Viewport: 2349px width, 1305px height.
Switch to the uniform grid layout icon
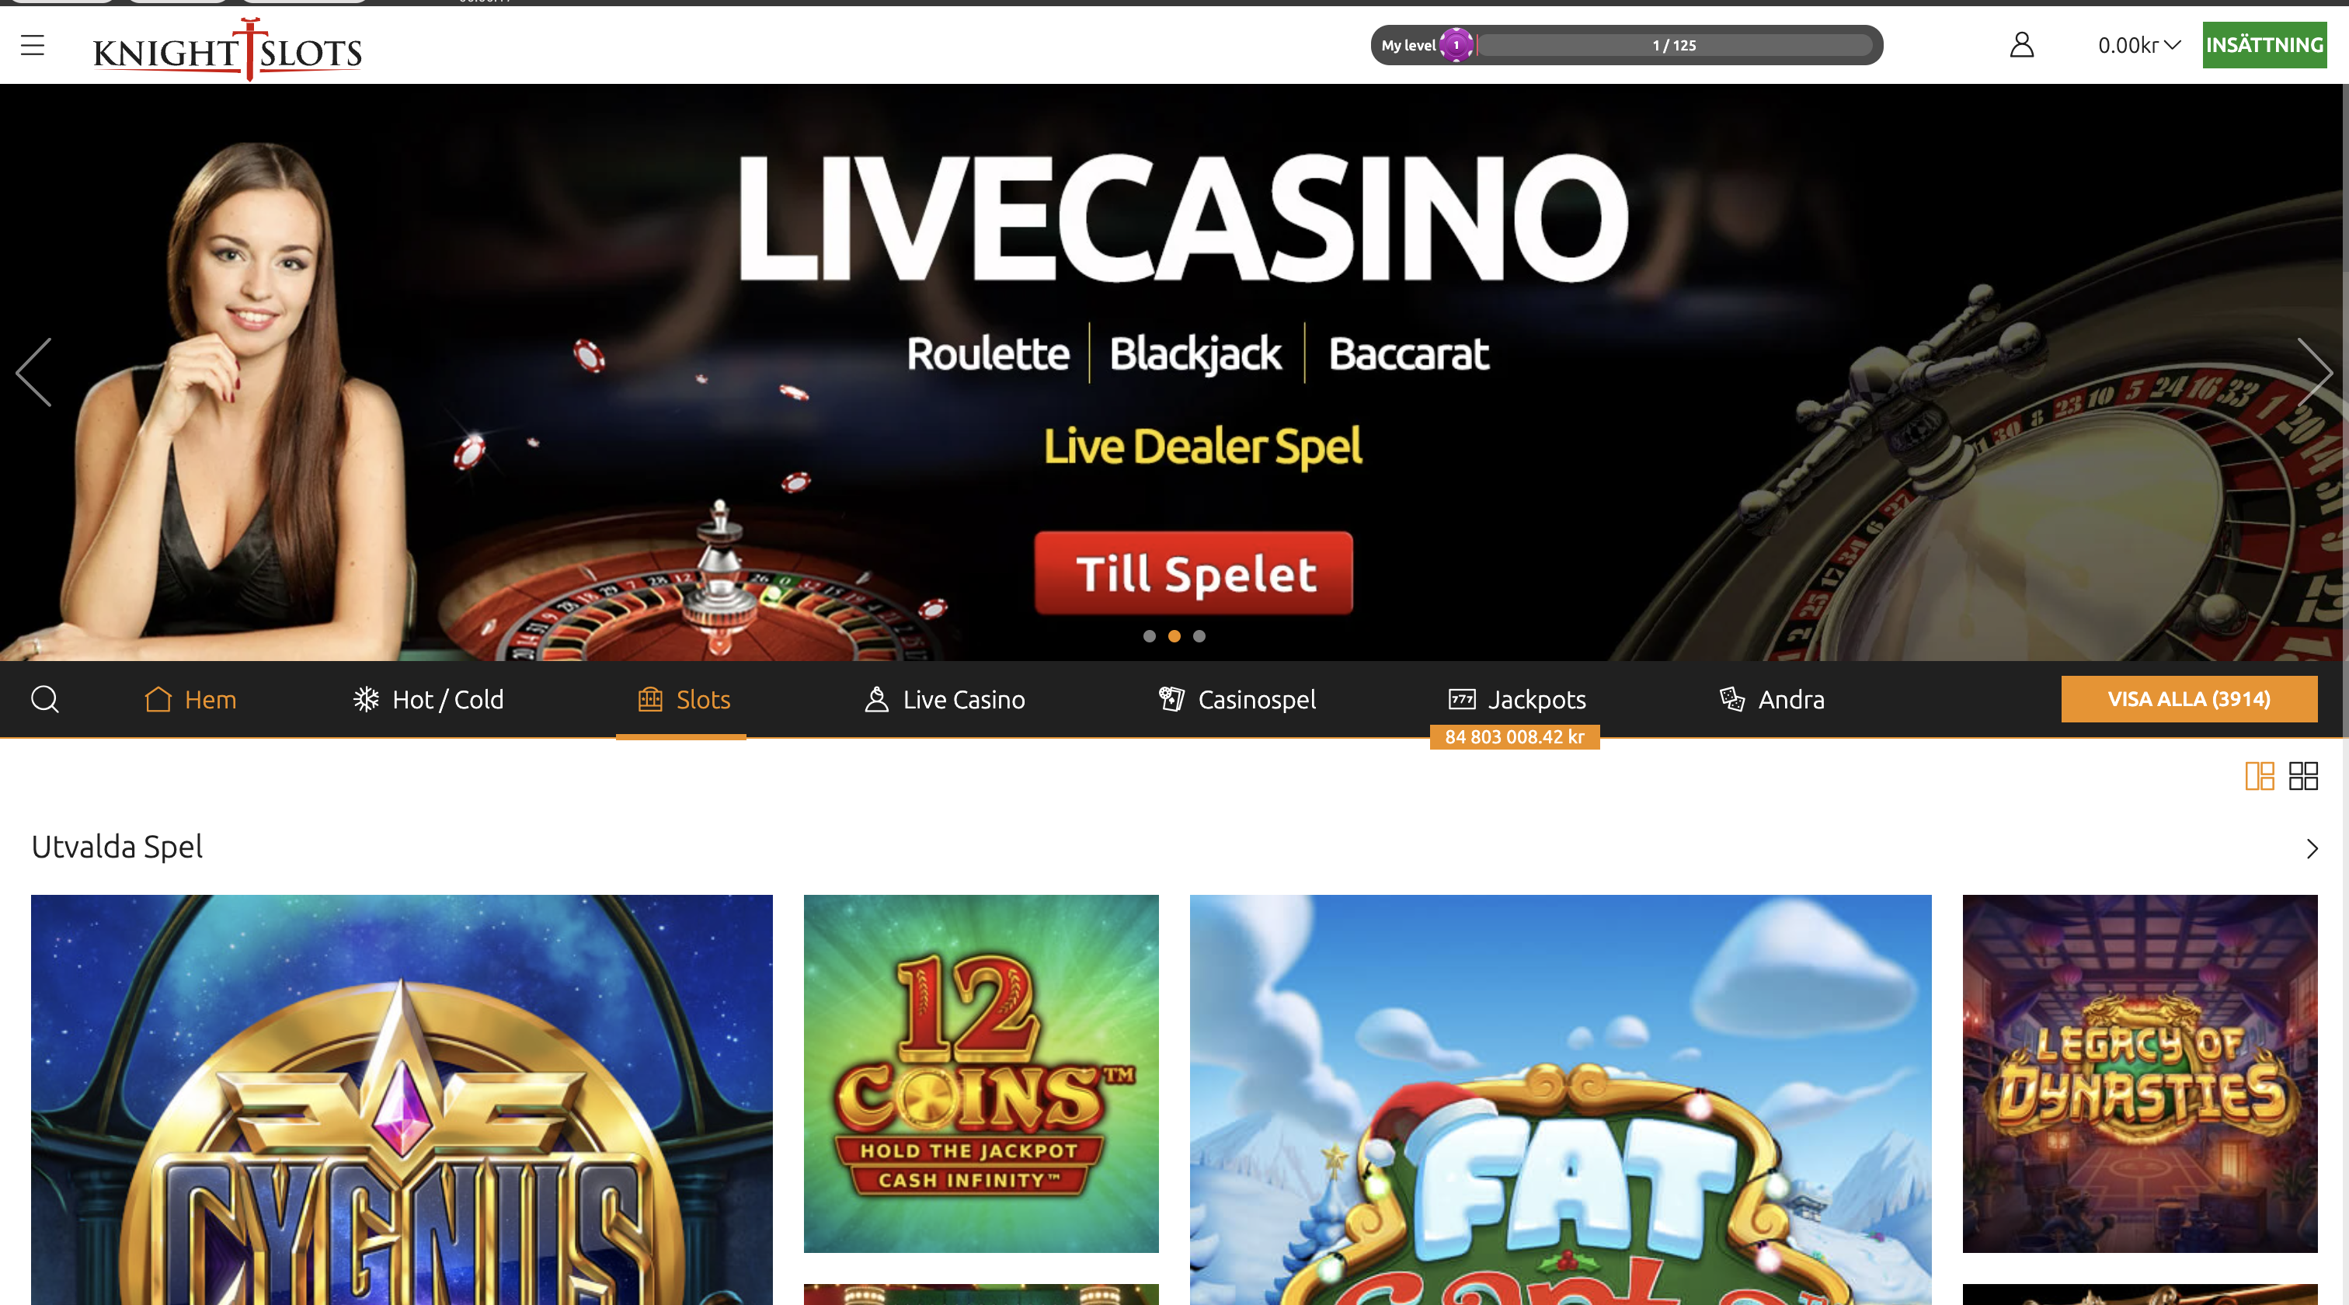tap(2303, 776)
